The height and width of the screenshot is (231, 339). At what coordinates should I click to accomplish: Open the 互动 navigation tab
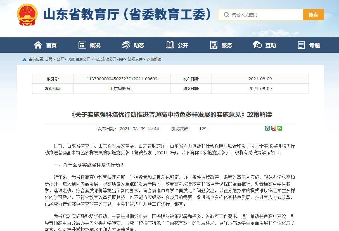point(264,45)
